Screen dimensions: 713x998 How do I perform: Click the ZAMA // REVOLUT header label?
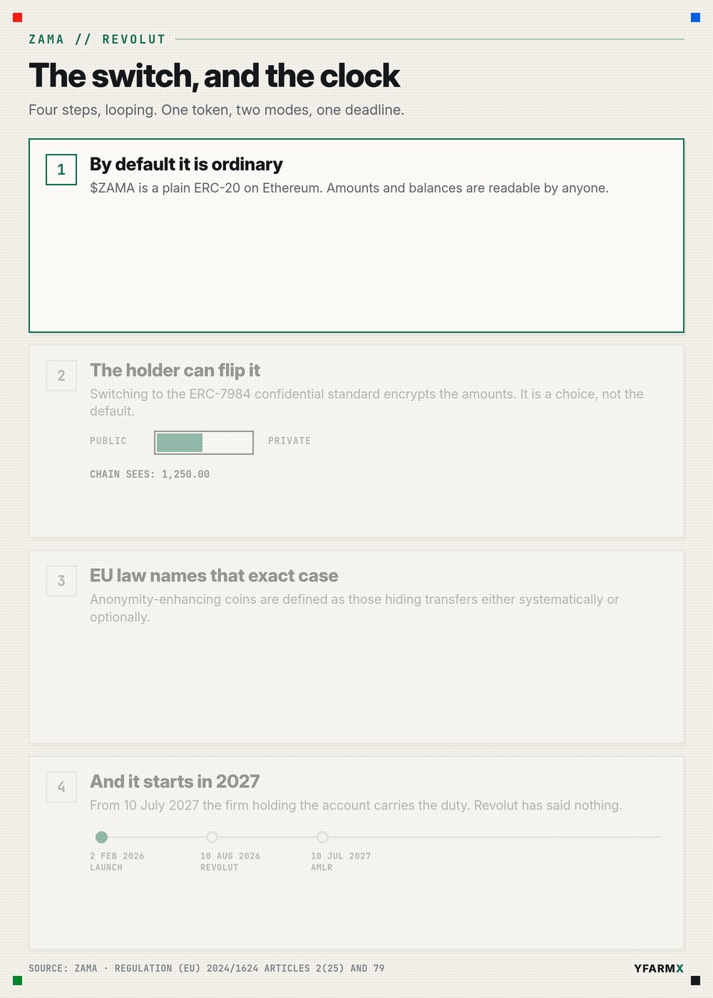[x=97, y=39]
